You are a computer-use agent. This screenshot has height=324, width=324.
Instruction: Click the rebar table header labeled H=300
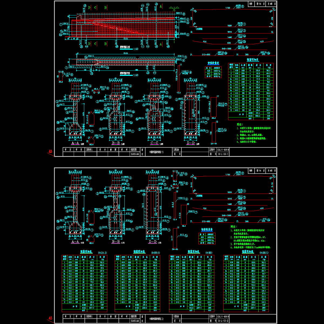coord(209,253)
